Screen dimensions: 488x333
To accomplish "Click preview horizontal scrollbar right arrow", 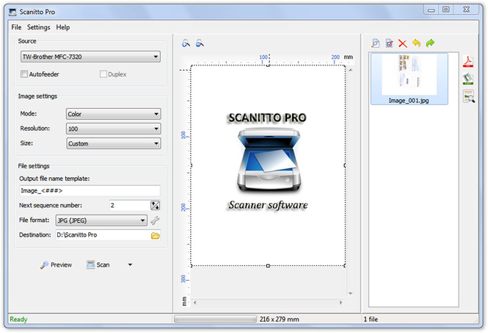I will (340, 302).
